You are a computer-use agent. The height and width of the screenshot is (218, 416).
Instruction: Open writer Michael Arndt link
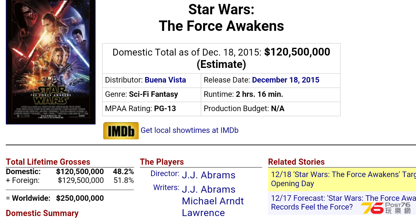tap(213, 201)
